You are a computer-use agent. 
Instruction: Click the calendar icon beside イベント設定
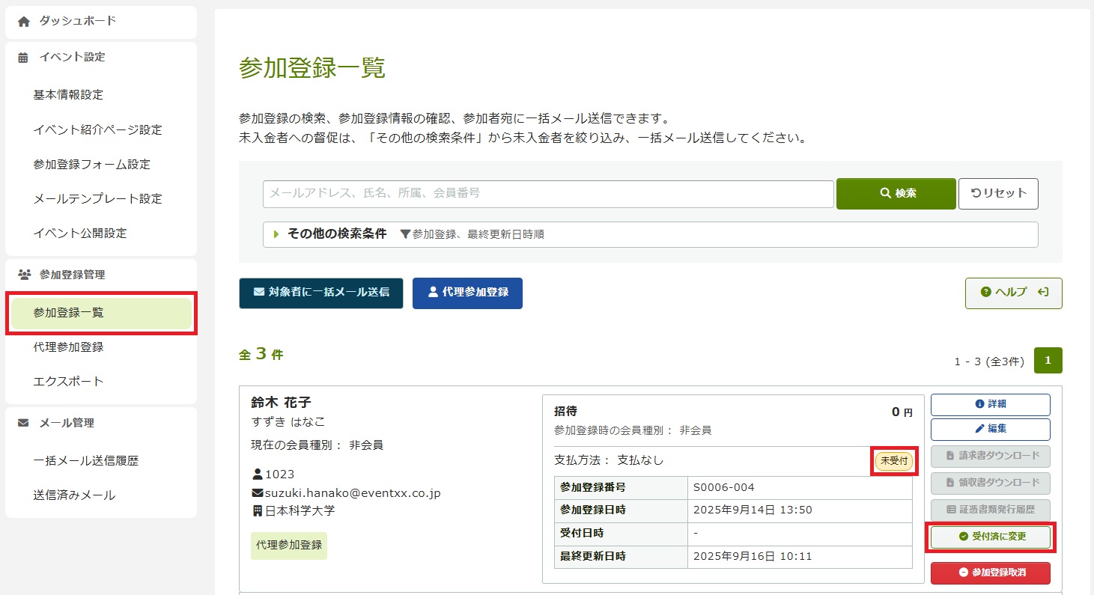pyautogui.click(x=24, y=58)
